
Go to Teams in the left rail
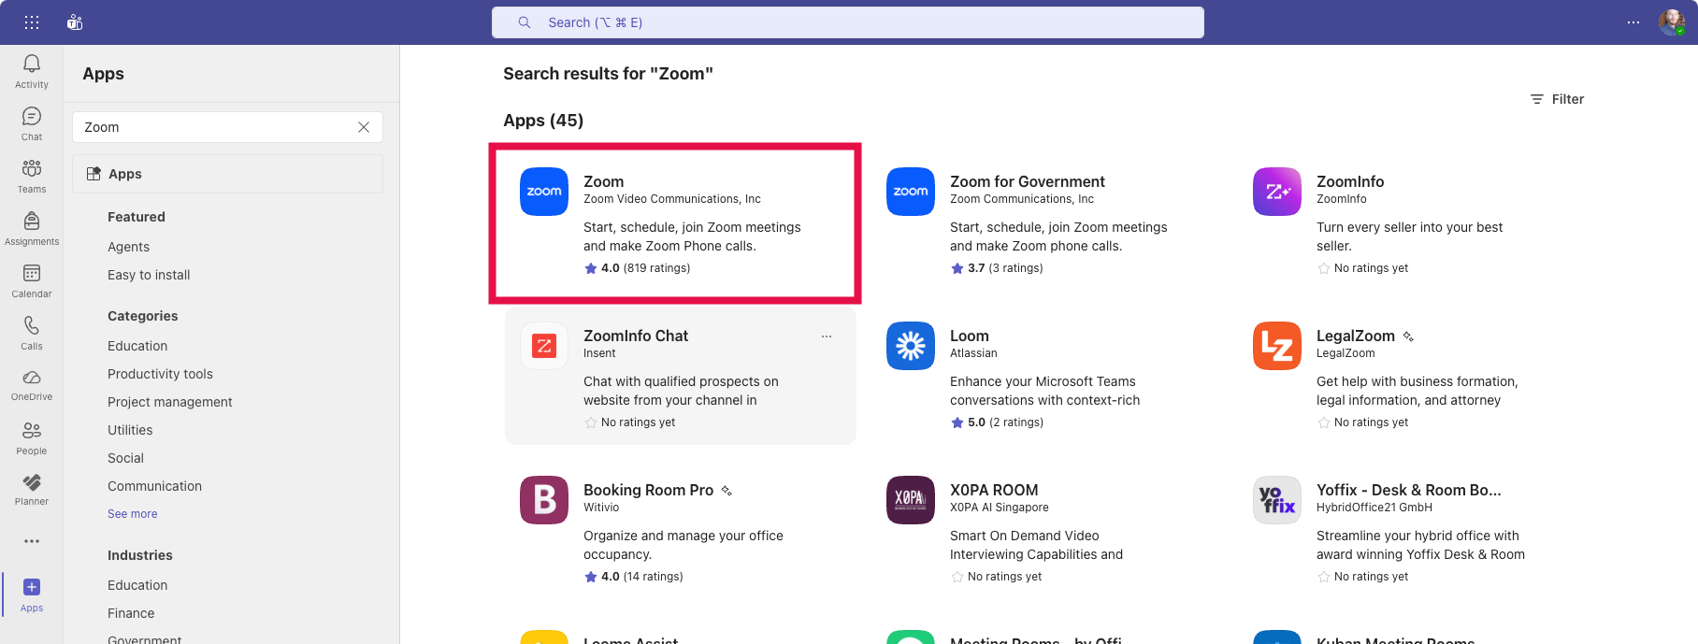32,168
